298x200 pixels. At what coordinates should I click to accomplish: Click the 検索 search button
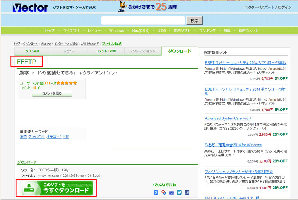coord(194,20)
